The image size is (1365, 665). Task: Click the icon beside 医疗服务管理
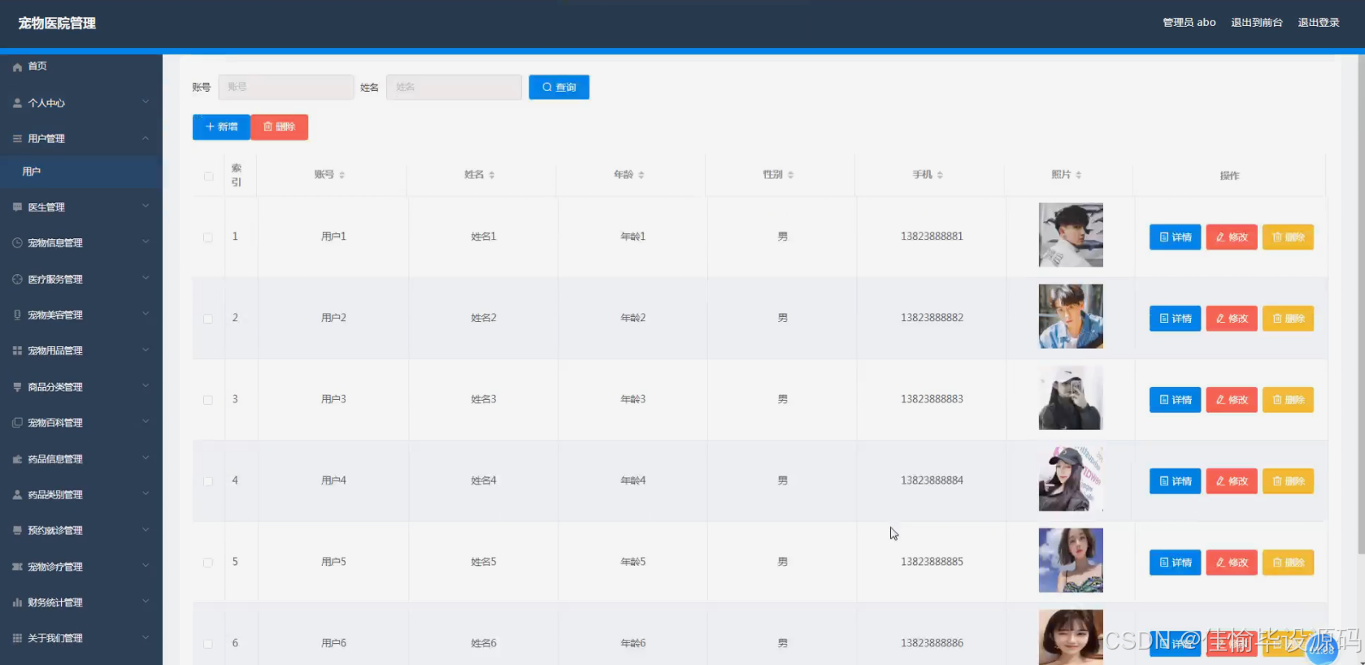pyautogui.click(x=17, y=280)
